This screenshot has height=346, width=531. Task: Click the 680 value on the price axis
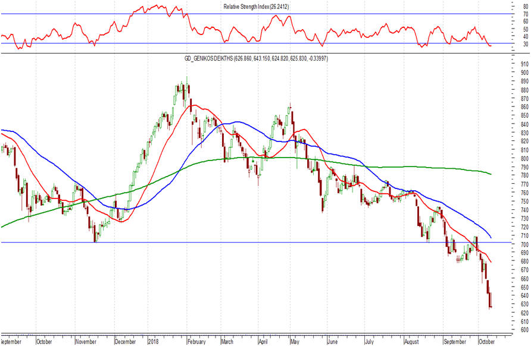pos(524,262)
